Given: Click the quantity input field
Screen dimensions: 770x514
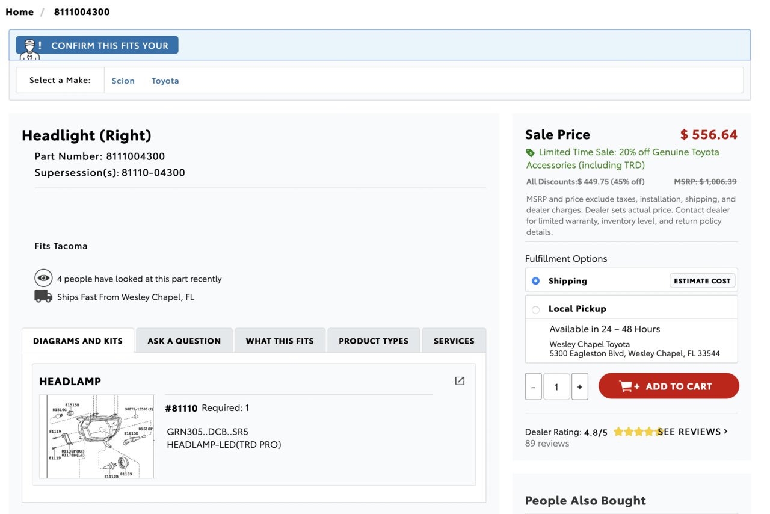Looking at the screenshot, I should pyautogui.click(x=556, y=386).
